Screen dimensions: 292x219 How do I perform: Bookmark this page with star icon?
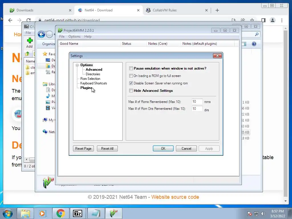[x=252, y=20]
